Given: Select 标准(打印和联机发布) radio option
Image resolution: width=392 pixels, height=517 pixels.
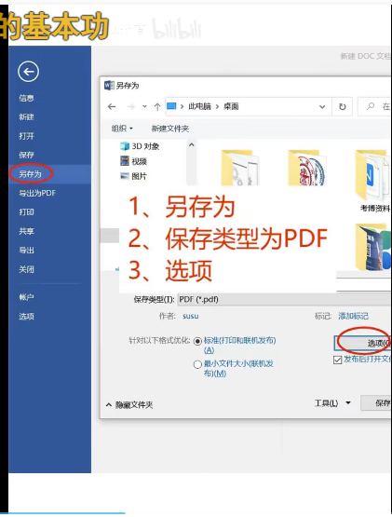Looking at the screenshot, I should 197,341.
